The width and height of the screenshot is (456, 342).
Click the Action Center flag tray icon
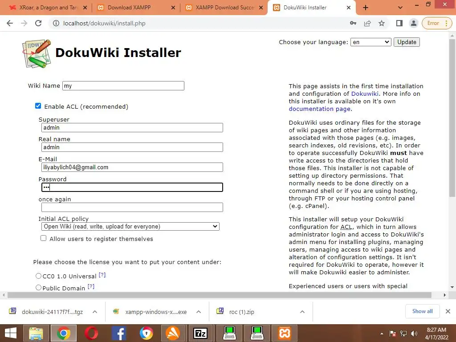point(393,334)
